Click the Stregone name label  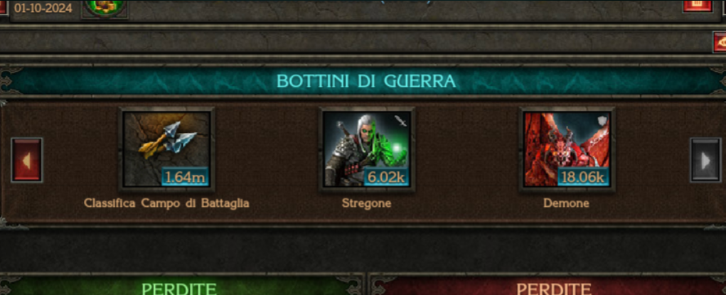click(366, 203)
